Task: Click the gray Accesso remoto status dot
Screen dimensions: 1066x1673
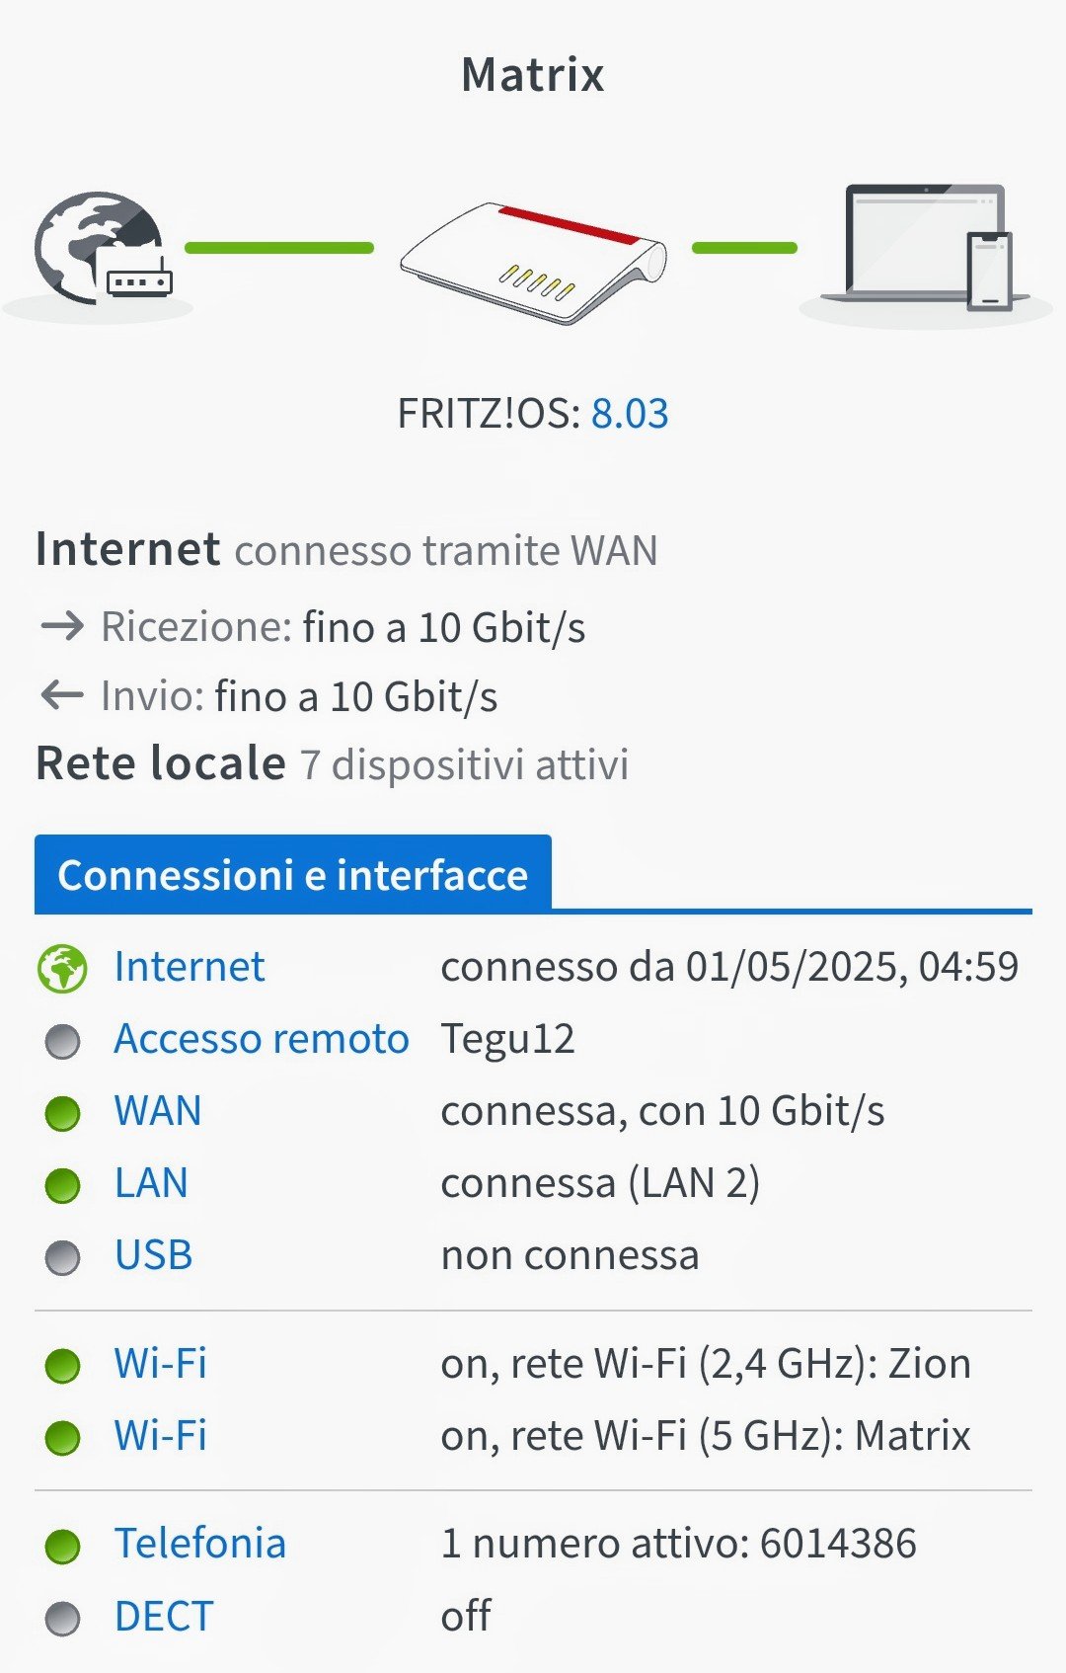Action: coord(62,1041)
